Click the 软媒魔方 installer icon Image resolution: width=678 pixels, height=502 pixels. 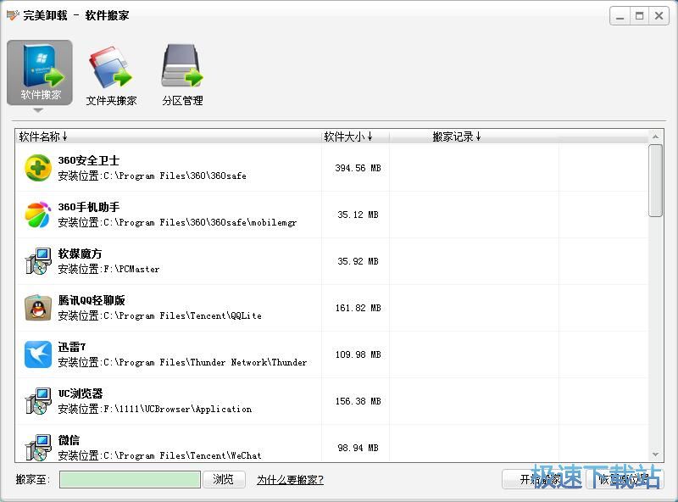[38, 261]
